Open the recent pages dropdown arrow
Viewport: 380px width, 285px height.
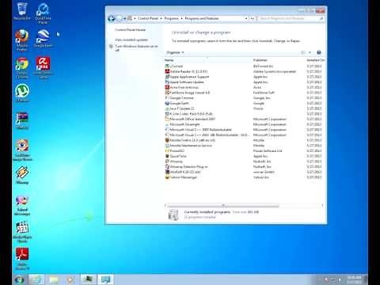pyautogui.click(x=124, y=18)
